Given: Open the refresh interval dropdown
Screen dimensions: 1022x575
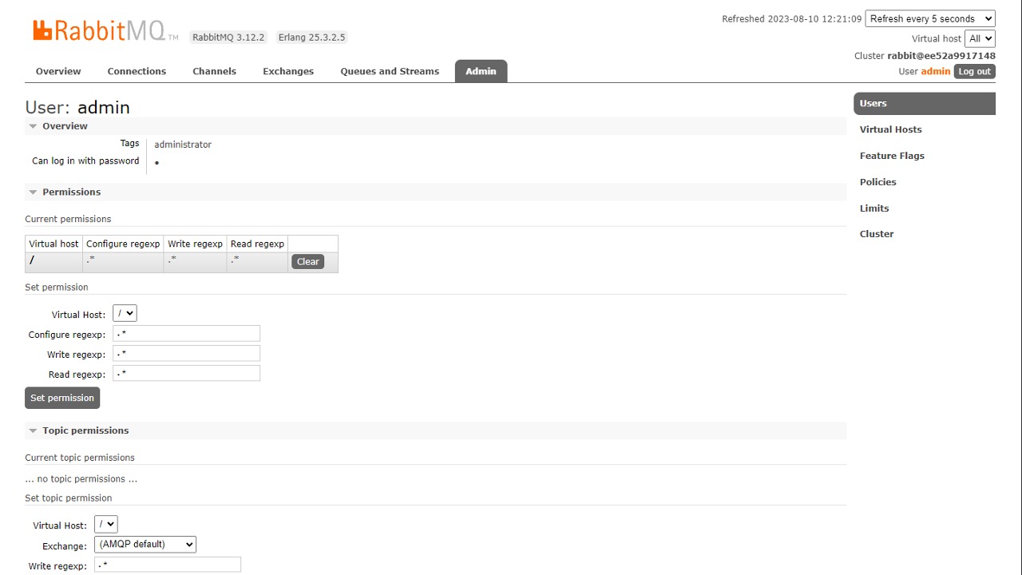Looking at the screenshot, I should point(929,18).
